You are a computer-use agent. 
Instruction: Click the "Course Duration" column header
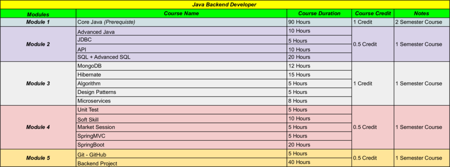click(319, 14)
